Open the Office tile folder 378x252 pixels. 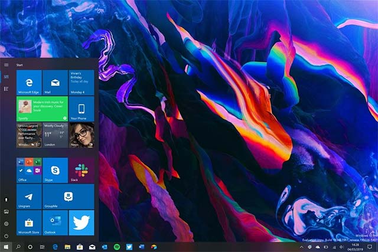tap(29, 170)
